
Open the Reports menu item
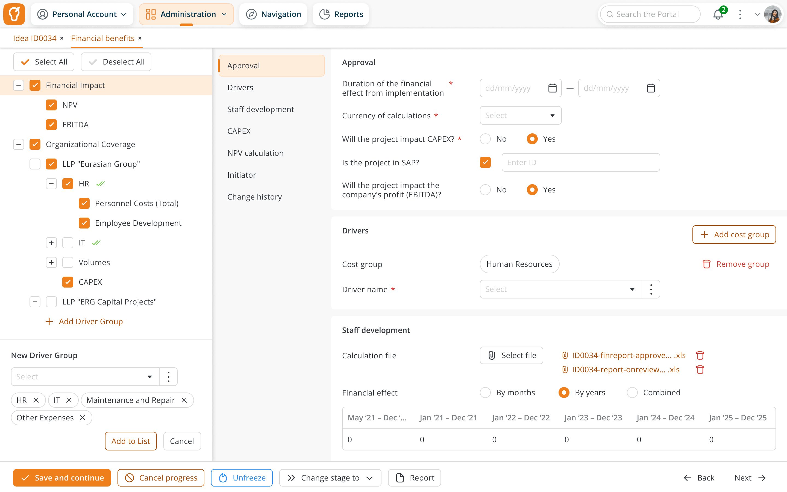pos(341,14)
